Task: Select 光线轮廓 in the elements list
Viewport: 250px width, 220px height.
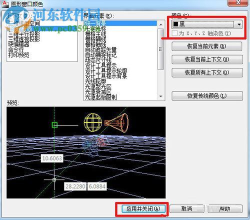Action: (95, 81)
